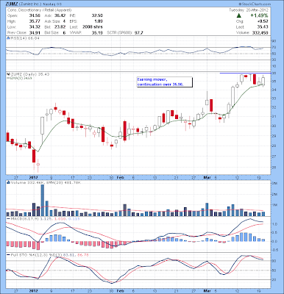Image resolution: width=284 pixels, height=294 pixels.
Task: Click the RSI(14) 66.04 indicator label
Action: click(24, 38)
